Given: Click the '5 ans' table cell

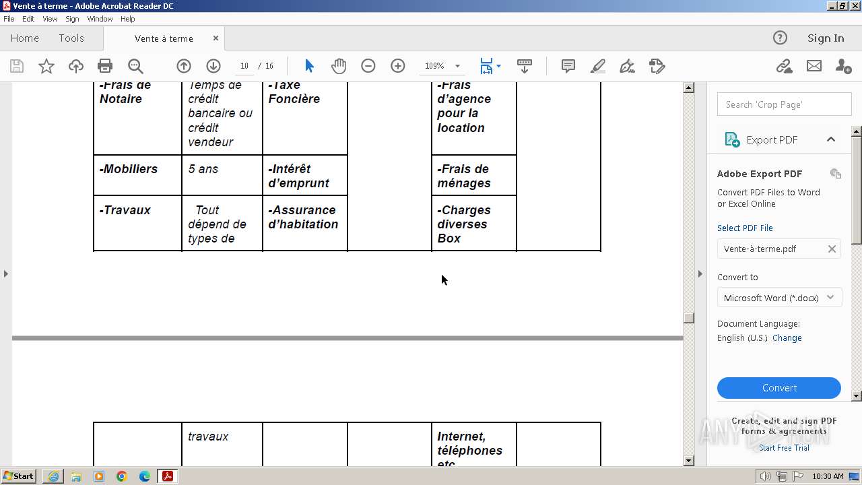Looking at the screenshot, I should (x=222, y=175).
